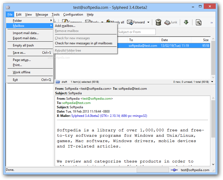The height and width of the screenshot is (180, 223).
Task: Click the 951B size cell
Action: pyautogui.click(x=206, y=46)
